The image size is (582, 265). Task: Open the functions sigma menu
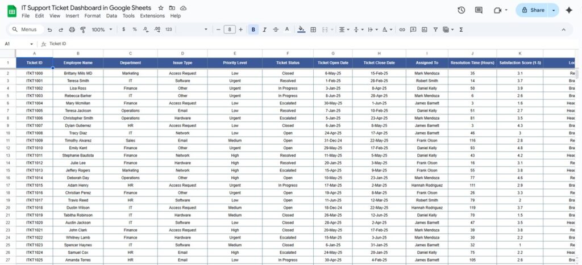pyautogui.click(x=461, y=30)
